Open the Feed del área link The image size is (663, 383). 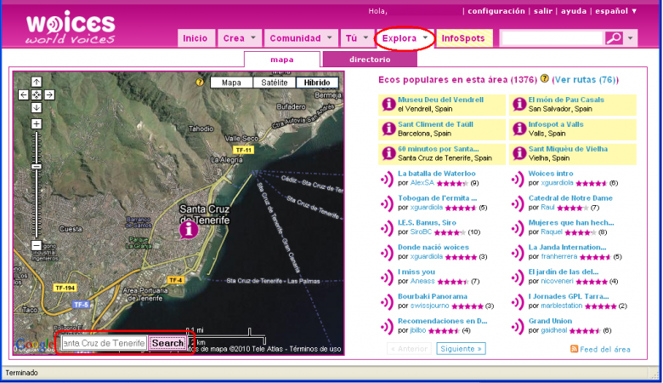click(x=604, y=349)
